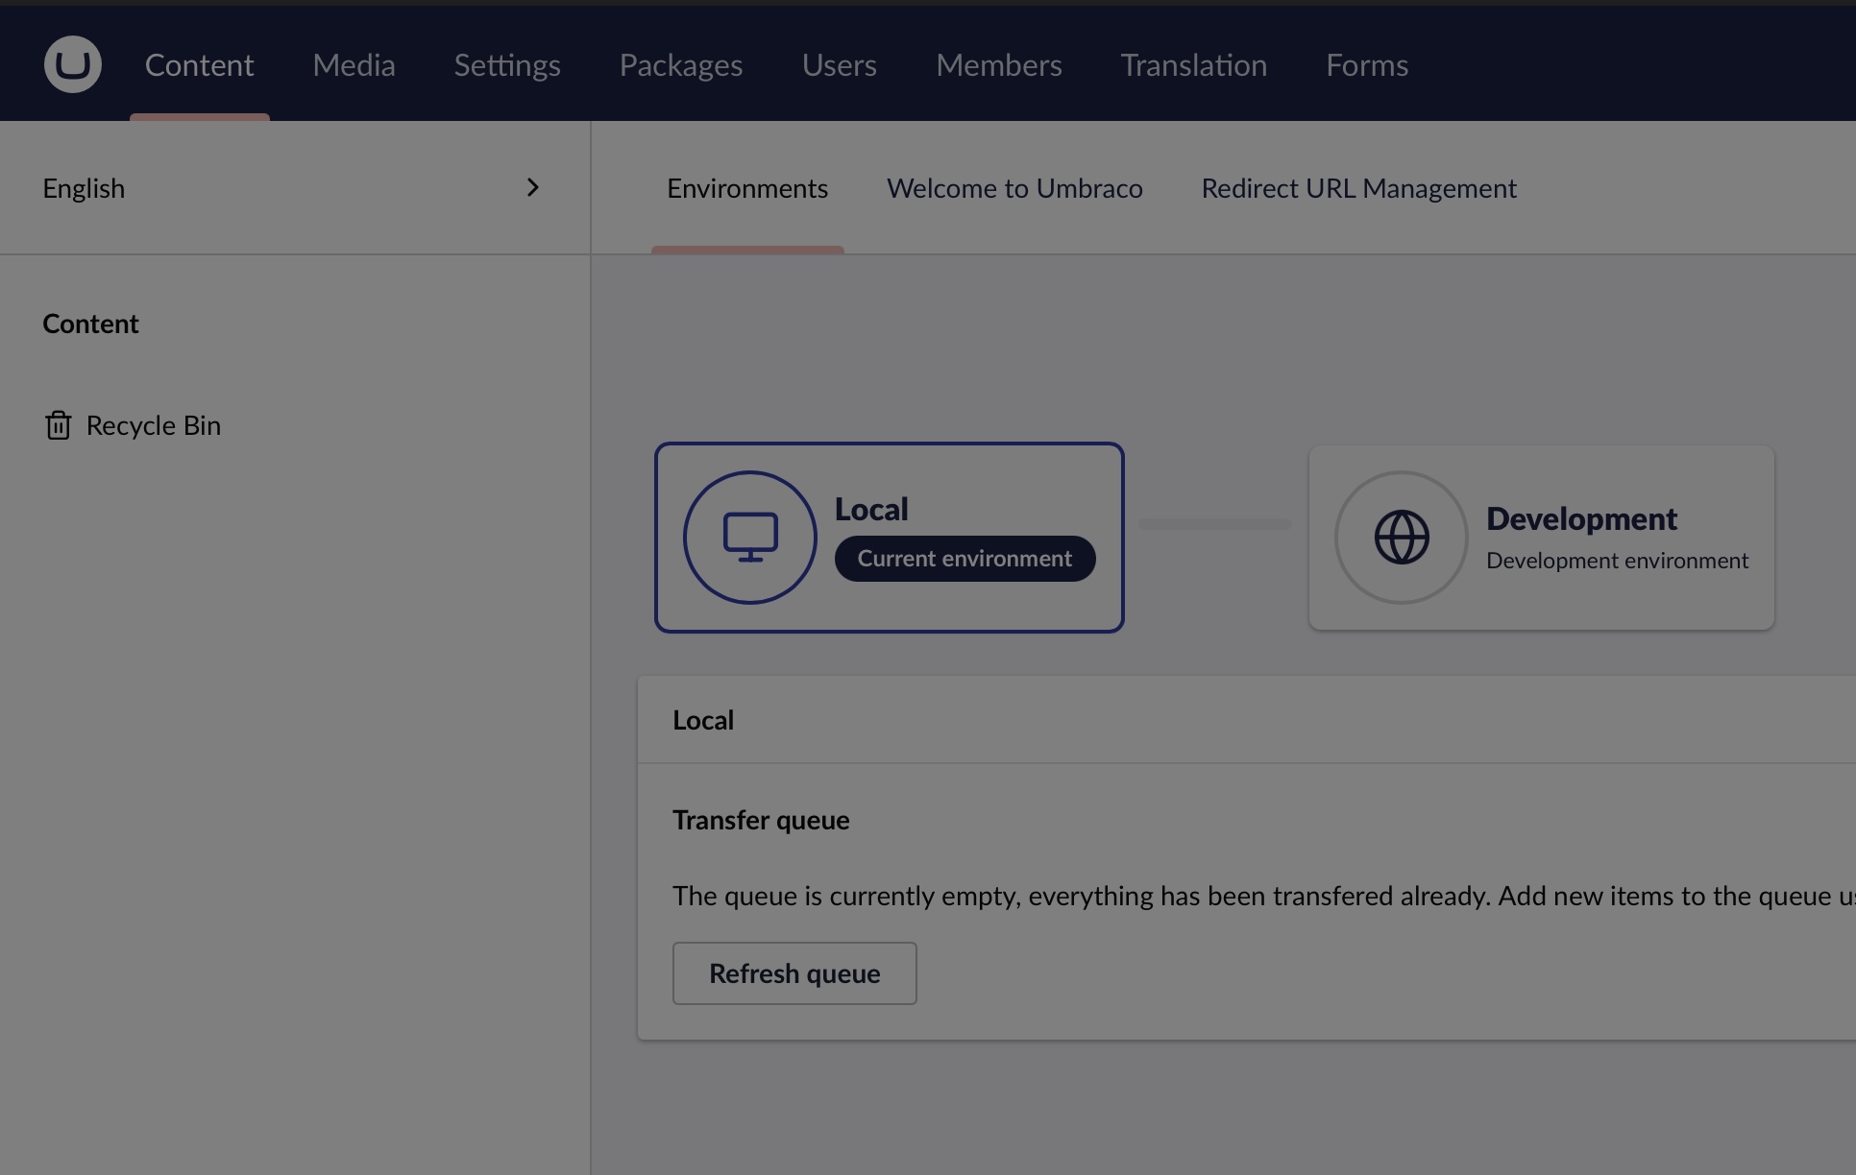Viewport: 1856px width, 1175px height.
Task: Click the Umbraco logo icon
Action: [73, 64]
